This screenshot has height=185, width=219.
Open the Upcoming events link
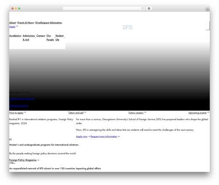tap(198, 113)
